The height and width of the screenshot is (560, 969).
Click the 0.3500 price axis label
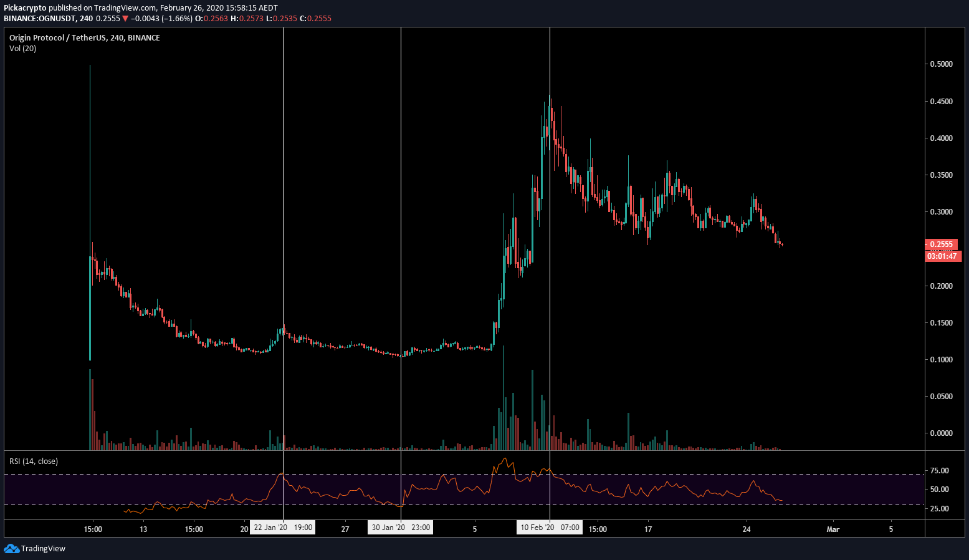pos(941,175)
